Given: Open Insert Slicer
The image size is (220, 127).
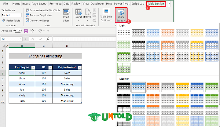Looking at the screenshot, I should pyautogui.click(x=66, y=15).
